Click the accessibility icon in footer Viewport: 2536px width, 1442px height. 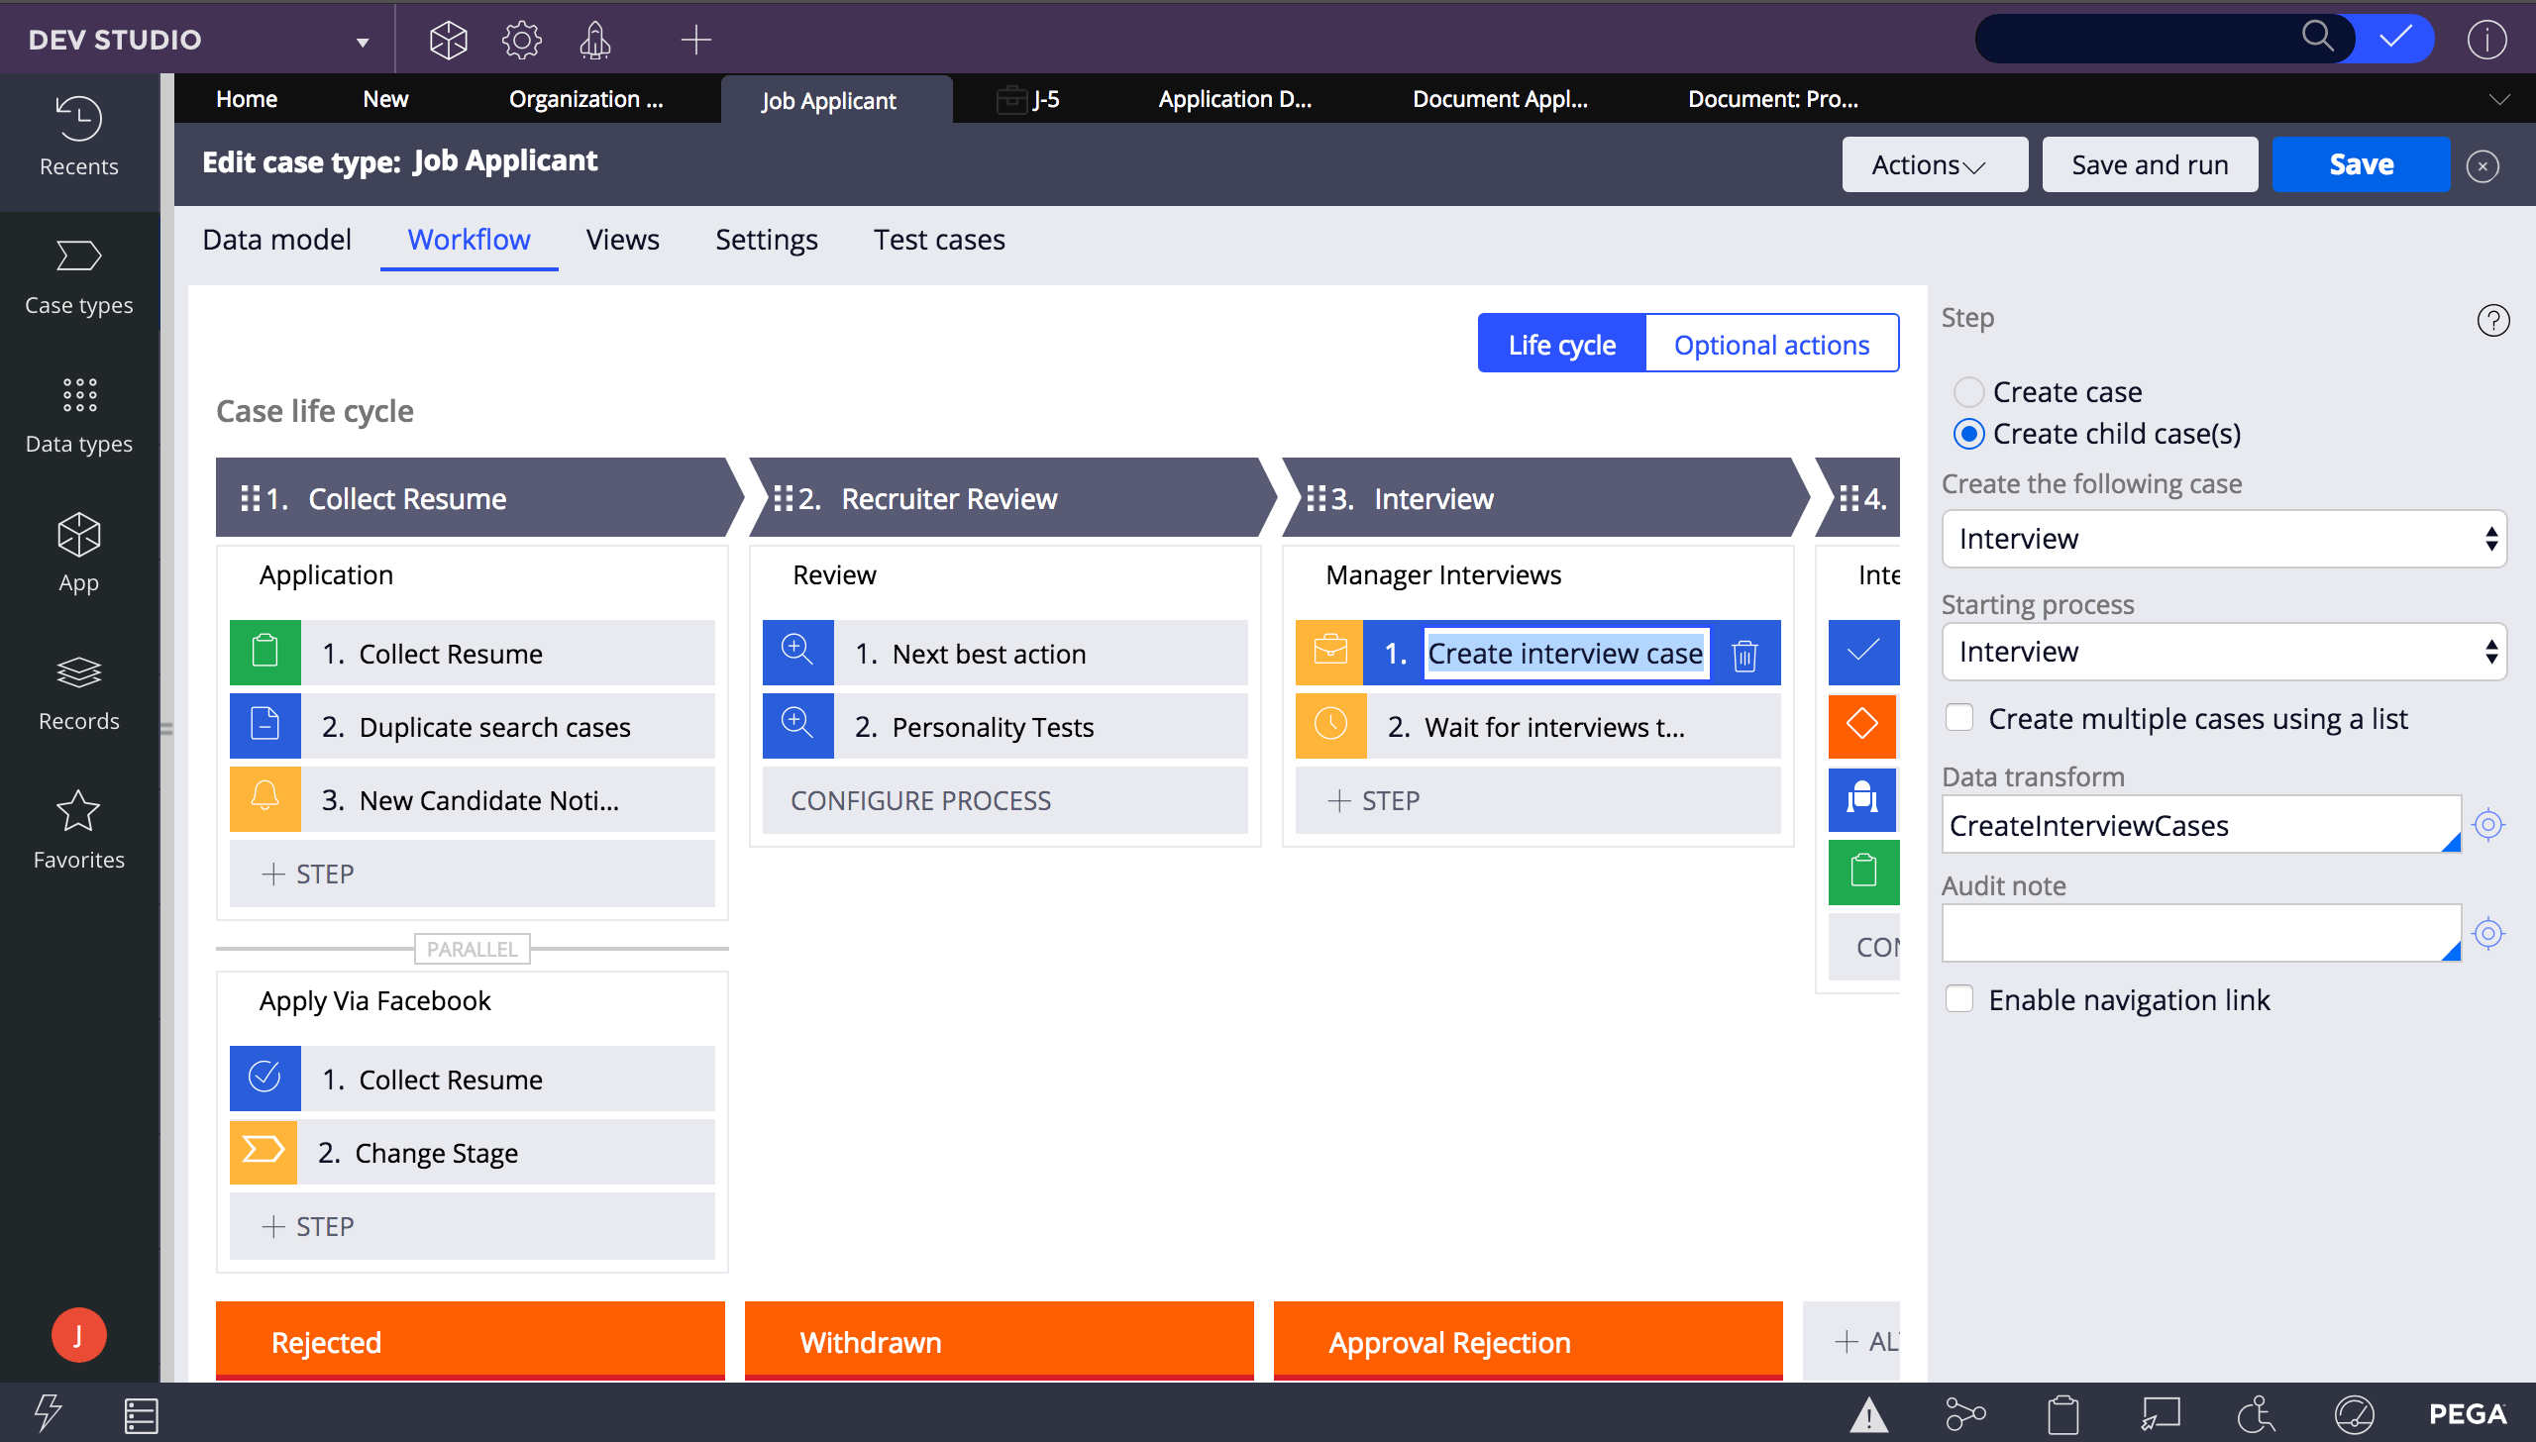coord(2258,1414)
